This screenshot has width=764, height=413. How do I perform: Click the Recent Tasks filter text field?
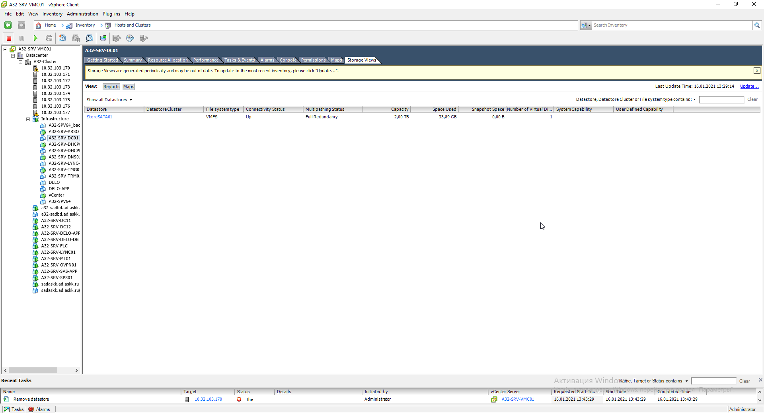pos(713,381)
